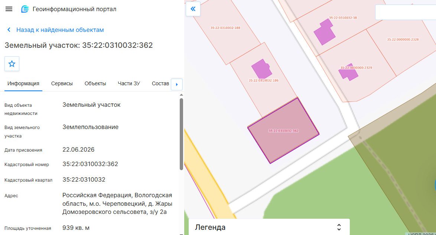
Task: Click the back arrow chevron
Action: coord(9,30)
